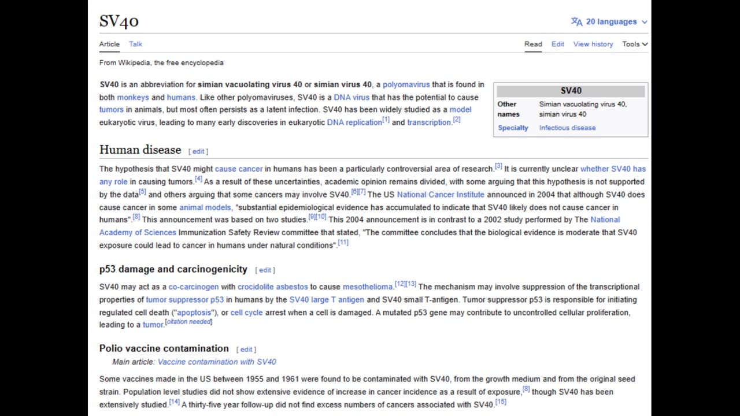
Task: Edit the Human disease section
Action: click(198, 151)
